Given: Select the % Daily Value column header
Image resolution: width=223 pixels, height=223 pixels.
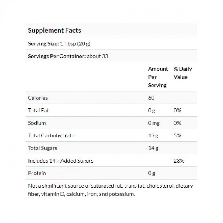Looking at the screenshot, I should coord(183,73).
